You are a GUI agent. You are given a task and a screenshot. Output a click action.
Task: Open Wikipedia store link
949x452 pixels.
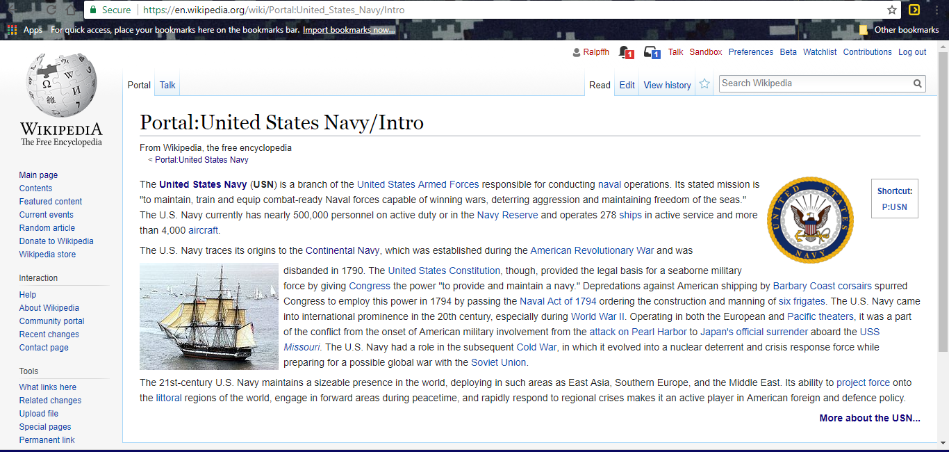(x=47, y=255)
